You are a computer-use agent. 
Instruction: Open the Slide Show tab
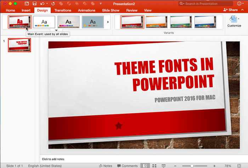coord(111,10)
